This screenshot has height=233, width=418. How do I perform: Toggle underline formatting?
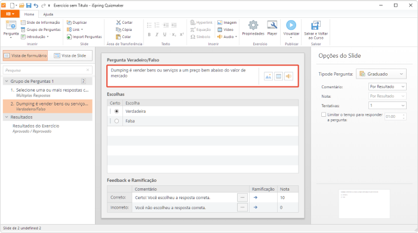click(x=165, y=35)
